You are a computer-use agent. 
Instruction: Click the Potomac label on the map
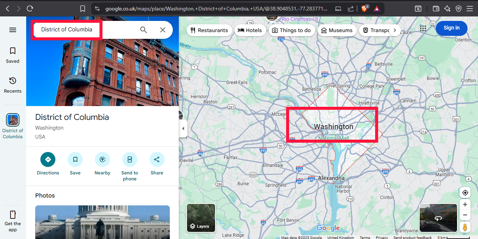click(267, 72)
